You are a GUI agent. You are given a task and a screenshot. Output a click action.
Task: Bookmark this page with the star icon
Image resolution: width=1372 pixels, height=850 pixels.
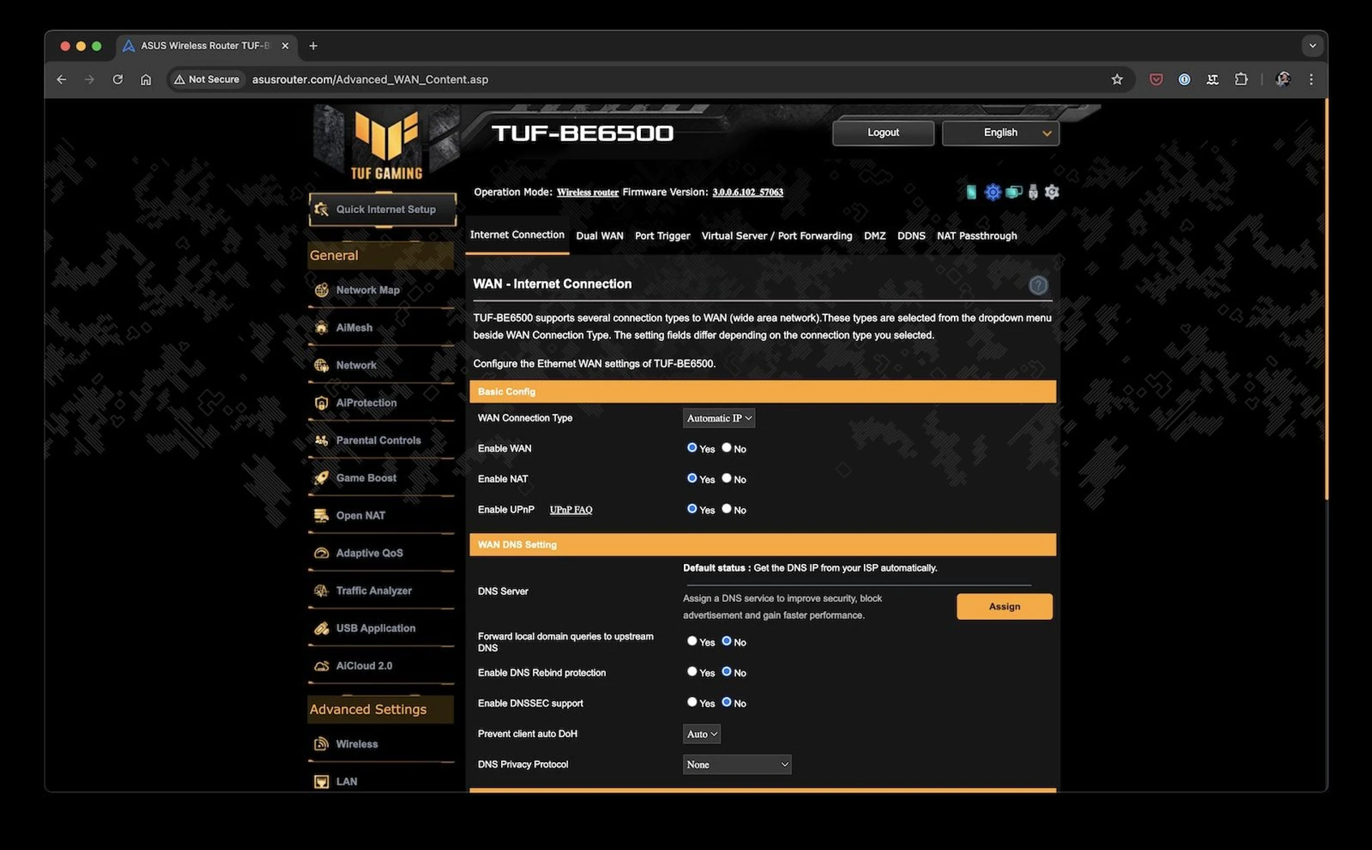point(1117,79)
